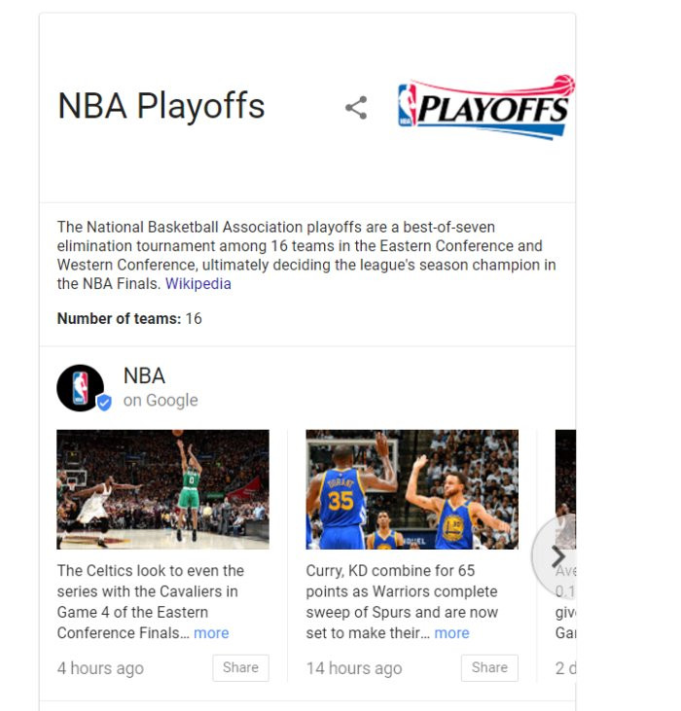Click the '14 hours ago' timestamp
The height and width of the screenshot is (711, 681).
pyautogui.click(x=354, y=668)
